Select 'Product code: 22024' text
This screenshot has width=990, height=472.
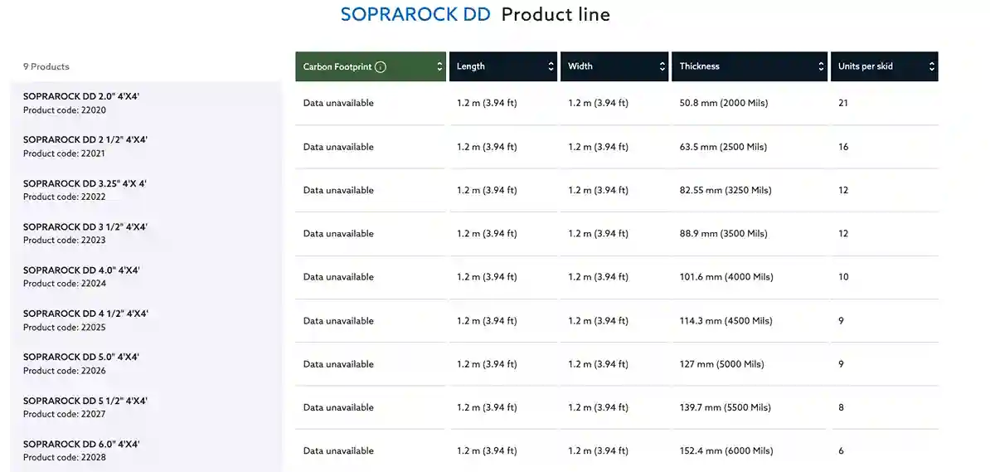(65, 284)
